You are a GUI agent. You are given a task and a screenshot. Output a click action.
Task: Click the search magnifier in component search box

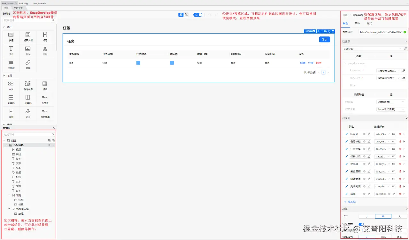(x=53, y=20)
